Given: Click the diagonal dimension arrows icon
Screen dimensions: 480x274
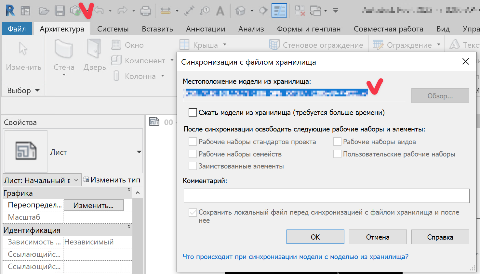Looking at the screenshot, I should (189, 11).
